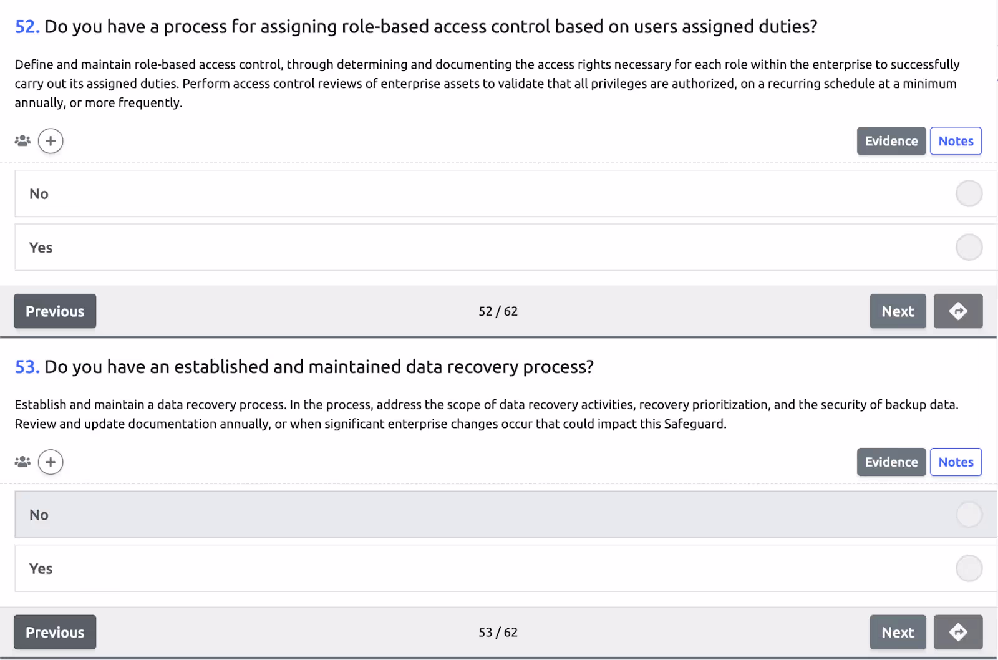
Task: Click Previous on question 53
Action: coord(55,633)
